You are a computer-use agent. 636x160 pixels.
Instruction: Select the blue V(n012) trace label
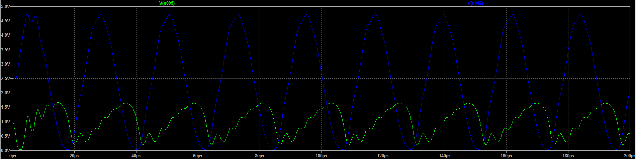[475, 3]
